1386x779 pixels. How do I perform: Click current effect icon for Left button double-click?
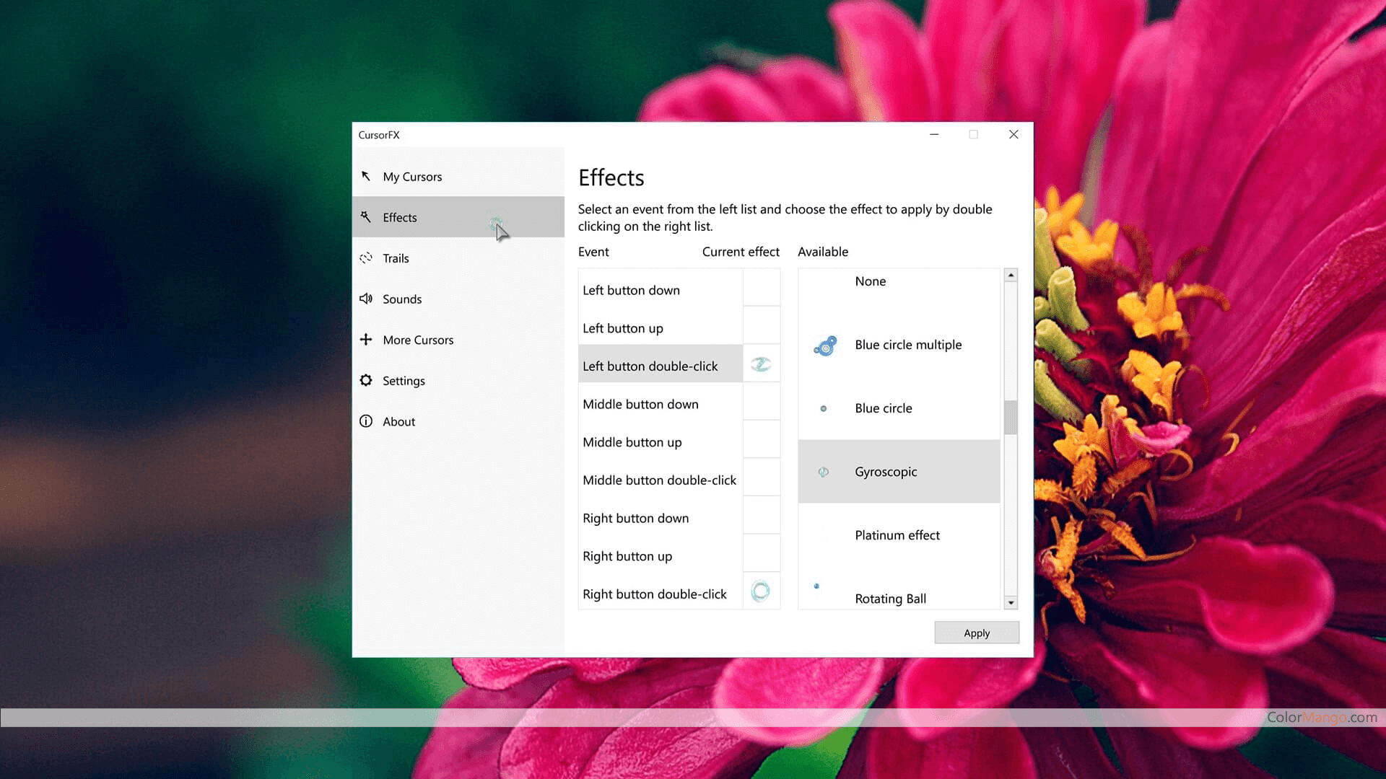(x=761, y=364)
